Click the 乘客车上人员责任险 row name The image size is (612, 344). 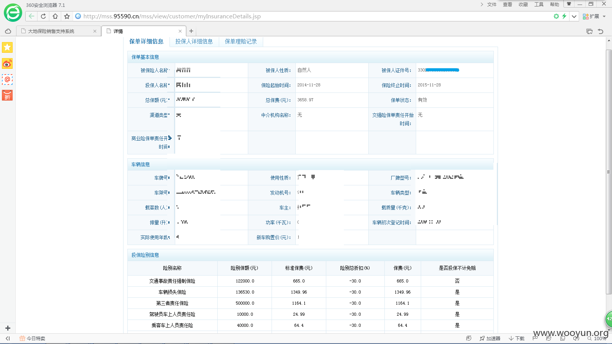click(172, 325)
